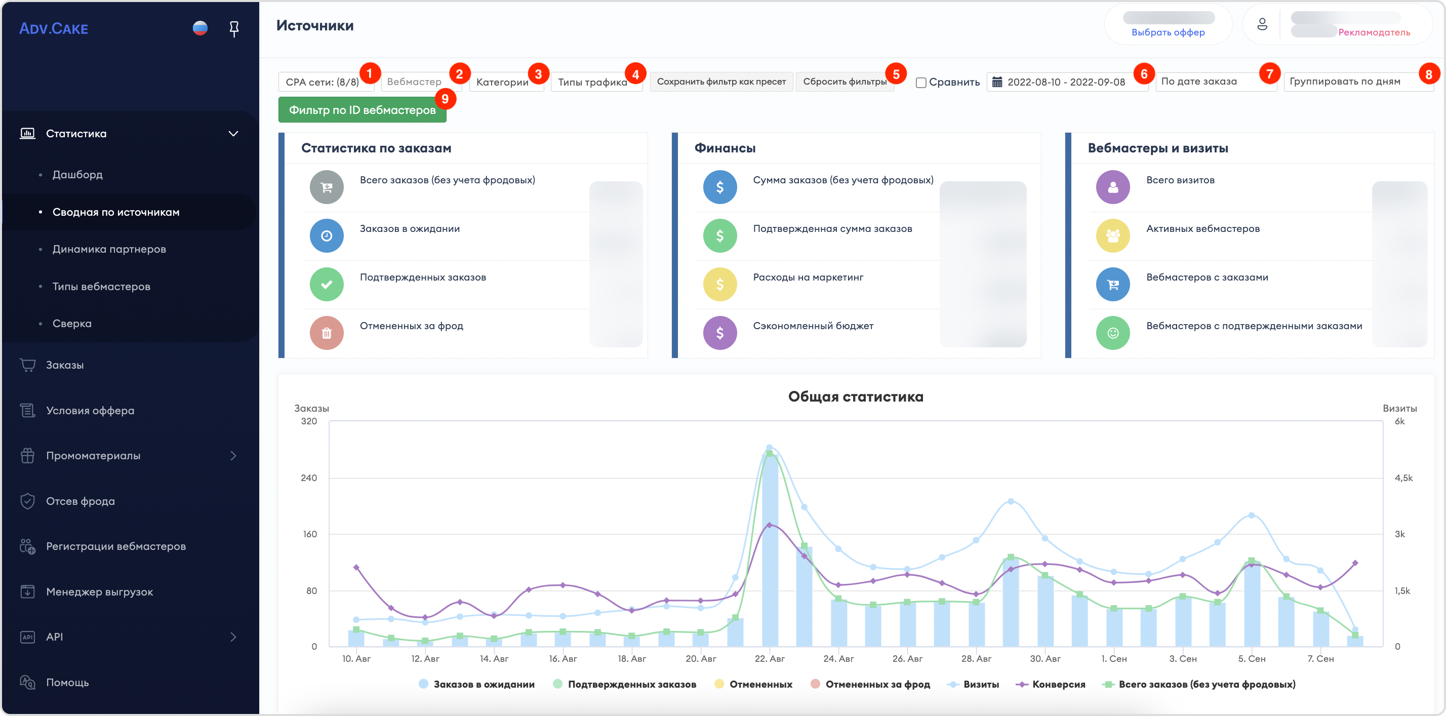Click Сохранить фильтр как пресет button

721,82
